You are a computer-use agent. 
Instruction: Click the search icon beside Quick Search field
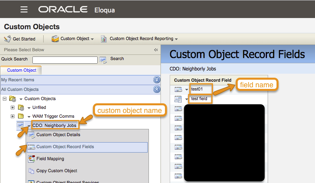(x=103, y=60)
